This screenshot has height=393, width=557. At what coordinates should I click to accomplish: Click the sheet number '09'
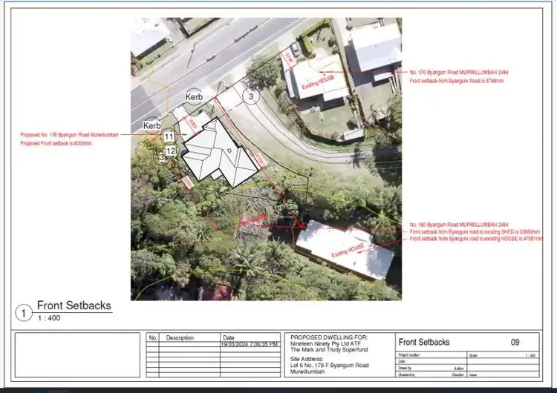(515, 343)
